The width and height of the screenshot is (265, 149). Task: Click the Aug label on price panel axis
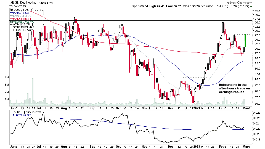(x=64, y=108)
